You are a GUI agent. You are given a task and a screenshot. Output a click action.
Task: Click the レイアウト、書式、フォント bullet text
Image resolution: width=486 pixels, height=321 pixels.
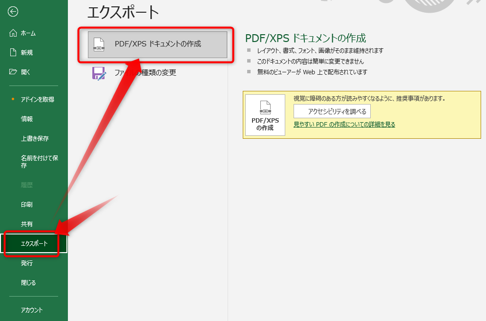click(320, 50)
